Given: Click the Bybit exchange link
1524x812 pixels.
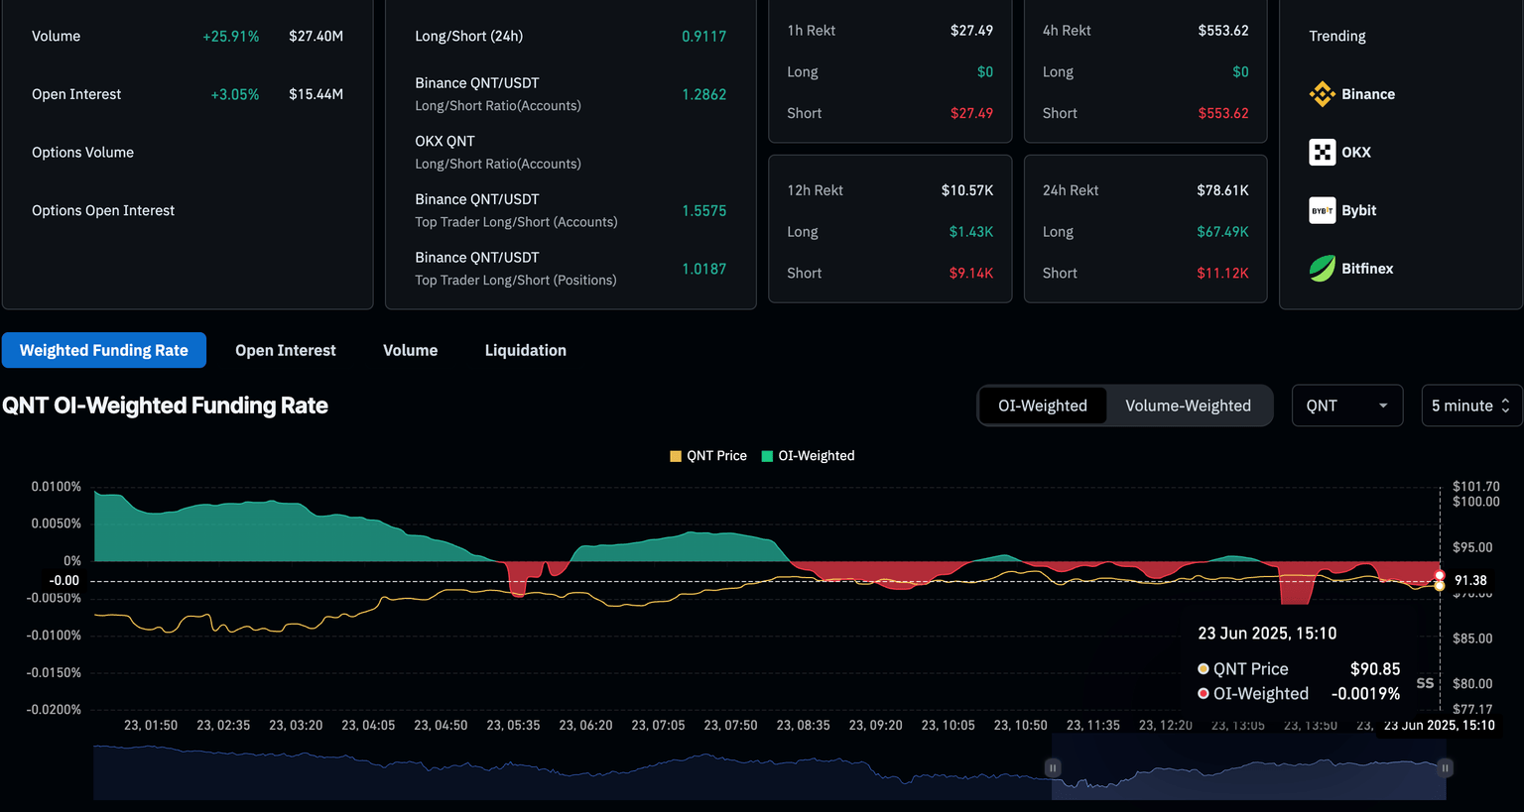Looking at the screenshot, I should point(1358,210).
